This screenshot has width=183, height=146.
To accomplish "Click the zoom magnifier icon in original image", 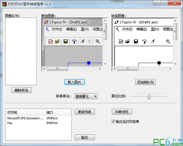I will click(98, 42).
